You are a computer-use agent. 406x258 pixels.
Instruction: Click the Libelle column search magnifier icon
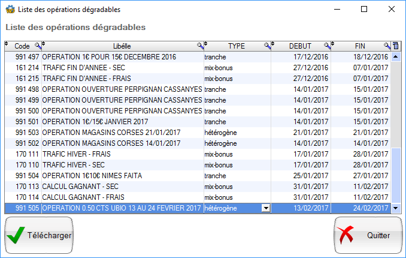[x=200, y=46]
